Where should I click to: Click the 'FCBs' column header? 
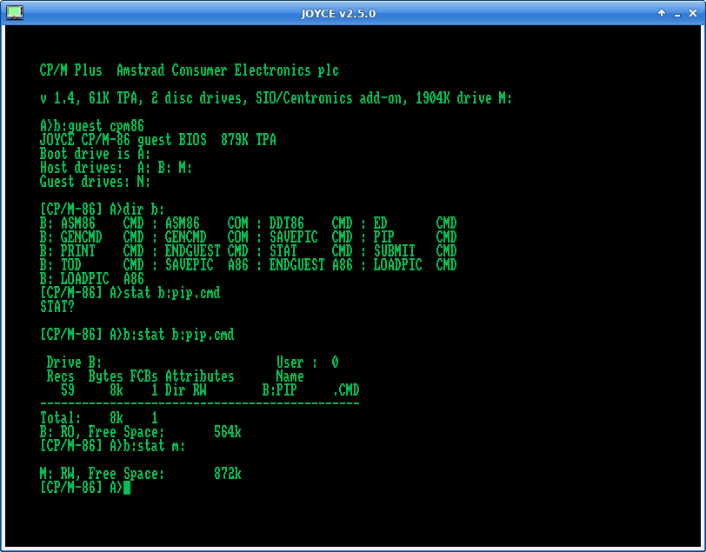(x=144, y=376)
